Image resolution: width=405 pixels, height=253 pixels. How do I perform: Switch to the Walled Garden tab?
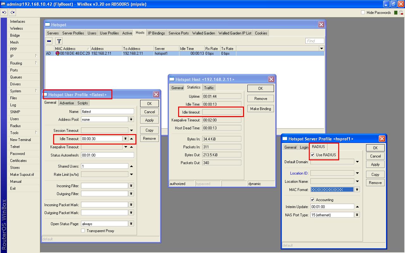[203, 33]
